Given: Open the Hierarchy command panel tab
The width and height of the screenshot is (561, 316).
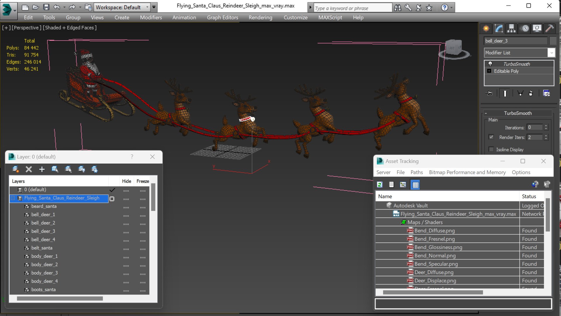Looking at the screenshot, I should [511, 28].
